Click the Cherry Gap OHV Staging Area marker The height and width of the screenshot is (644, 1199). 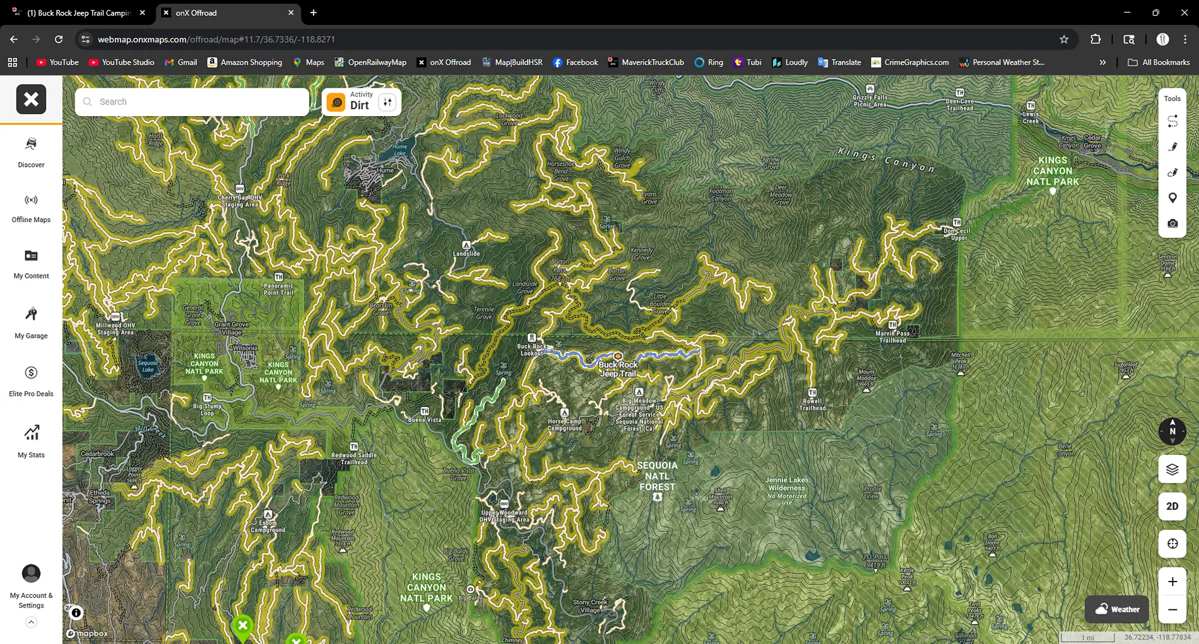point(240,189)
